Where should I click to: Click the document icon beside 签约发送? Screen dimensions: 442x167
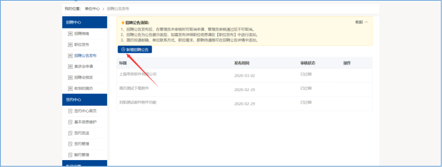pyautogui.click(x=70, y=133)
